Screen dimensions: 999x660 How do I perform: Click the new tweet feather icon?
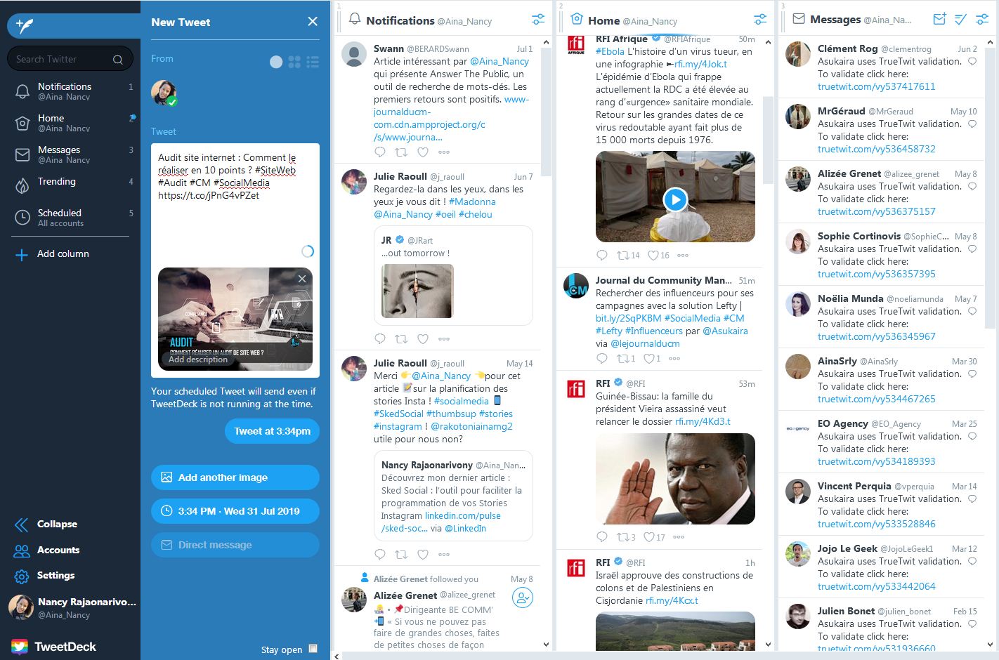coord(25,25)
